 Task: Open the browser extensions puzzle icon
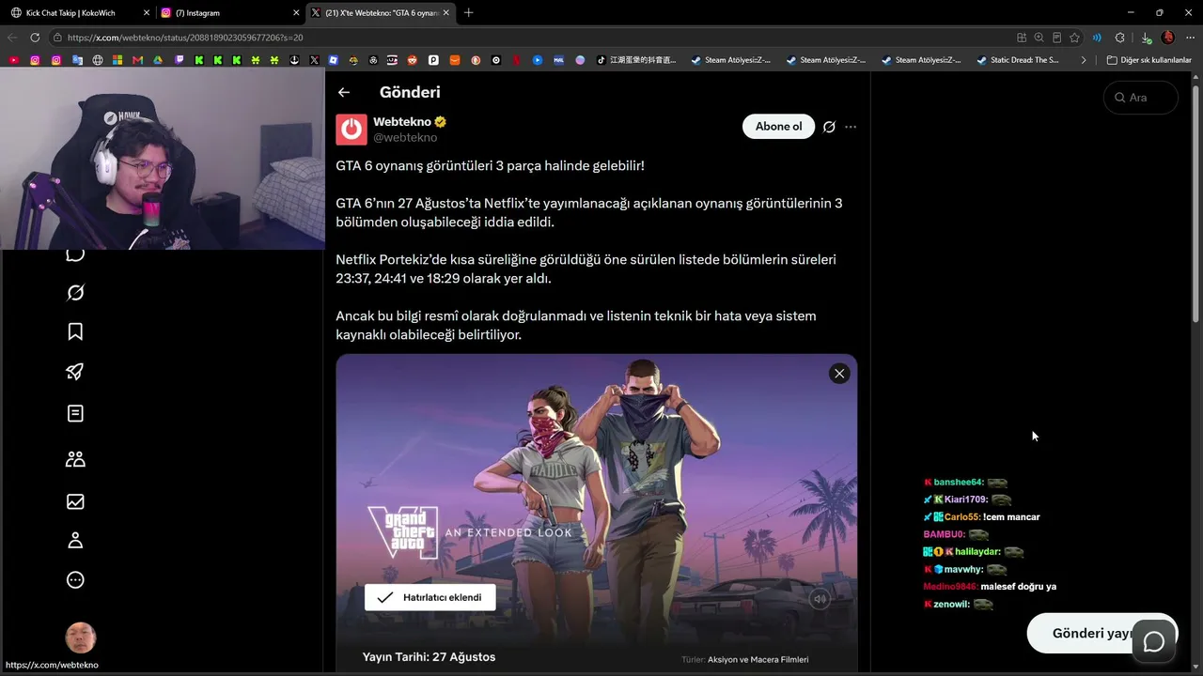(x=1120, y=38)
